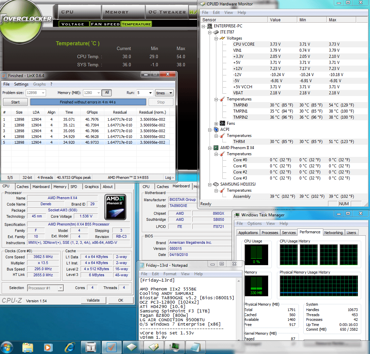Click Stop button in LinX

(161, 102)
